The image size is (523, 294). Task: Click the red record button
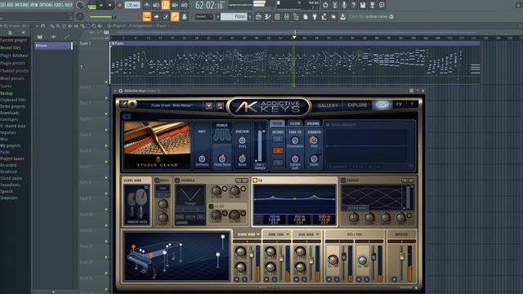pos(119,6)
